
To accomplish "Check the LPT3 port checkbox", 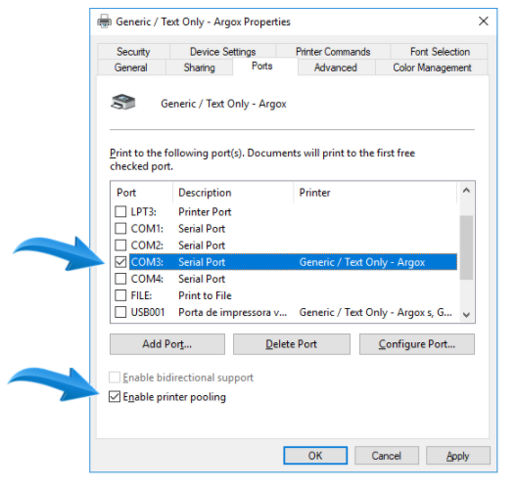I will point(120,211).
